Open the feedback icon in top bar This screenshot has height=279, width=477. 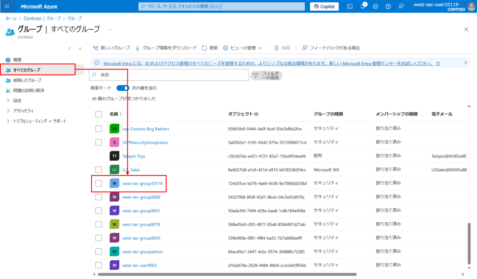[401, 7]
